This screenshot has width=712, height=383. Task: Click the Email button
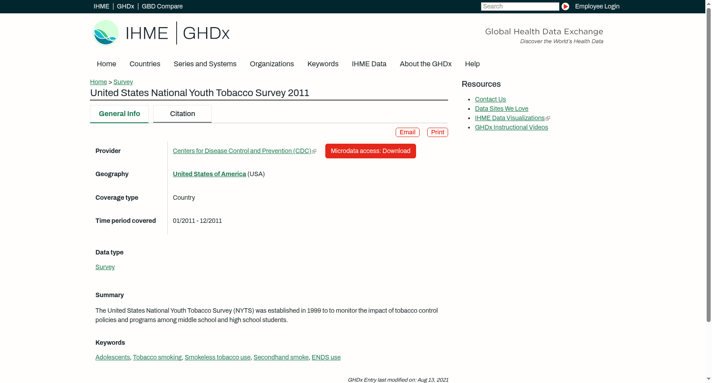tap(408, 132)
